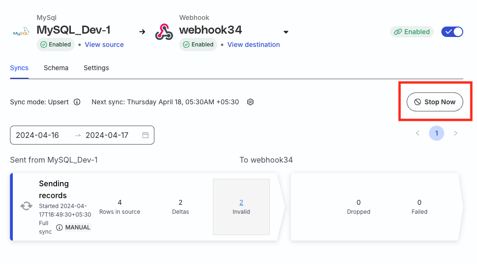Go to the previous page chevron
477x264 pixels.
417,133
